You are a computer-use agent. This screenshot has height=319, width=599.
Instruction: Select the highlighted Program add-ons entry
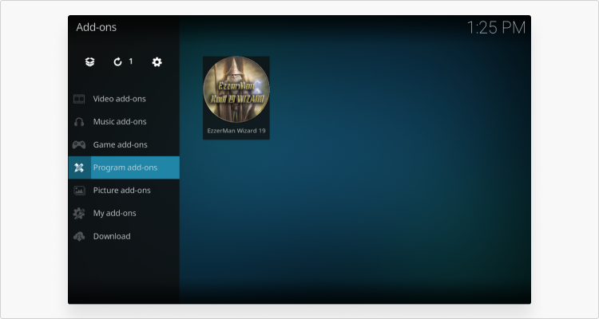(x=124, y=167)
